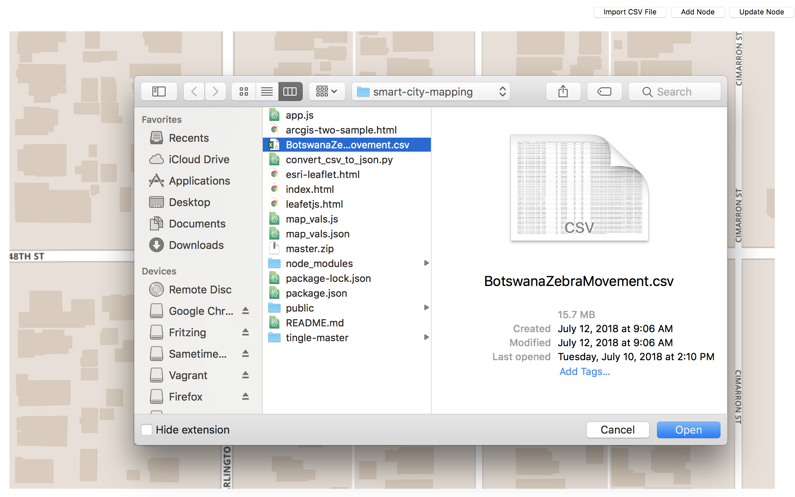The image size is (795, 497).
Task: Select column view mode
Action: click(290, 91)
